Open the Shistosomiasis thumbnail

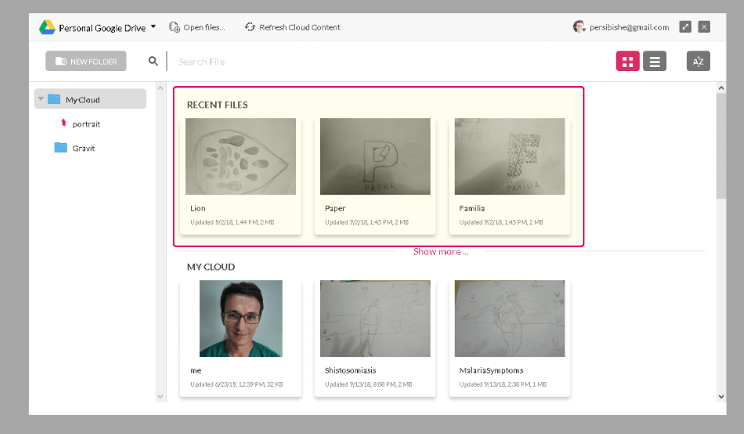(374, 319)
